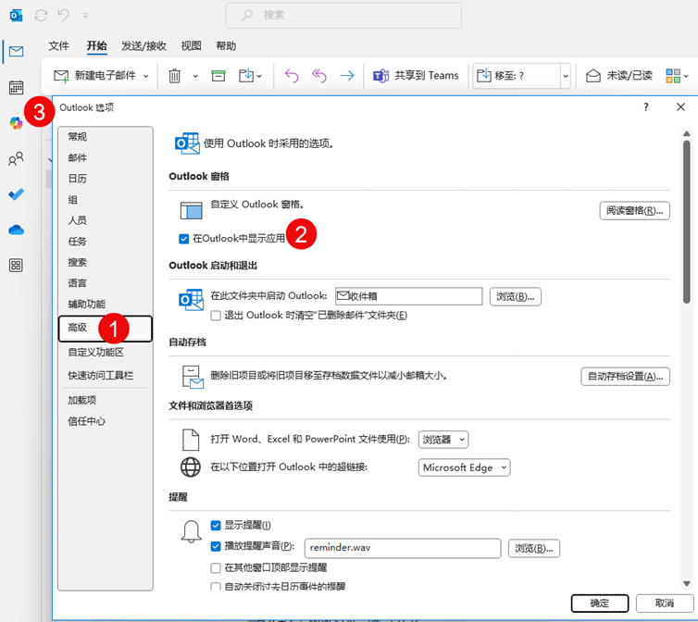Switch to the 视图 ribbon tab
This screenshot has height=622, width=698.
tap(191, 46)
